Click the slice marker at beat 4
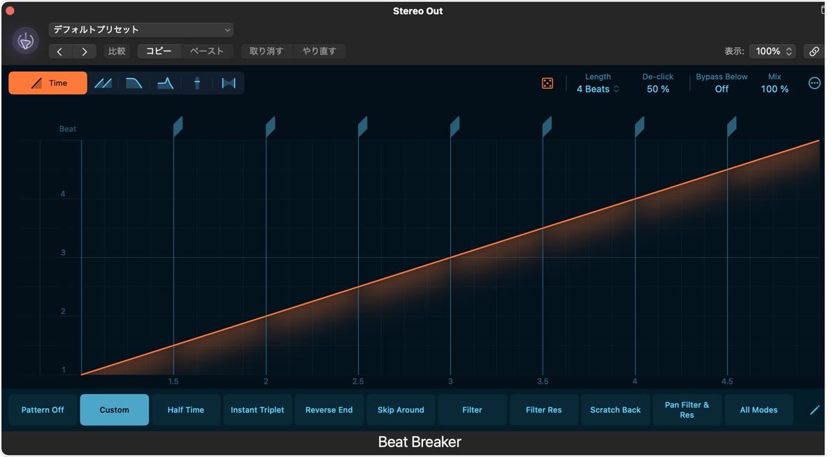Screen dimensions: 839x457 coord(639,126)
